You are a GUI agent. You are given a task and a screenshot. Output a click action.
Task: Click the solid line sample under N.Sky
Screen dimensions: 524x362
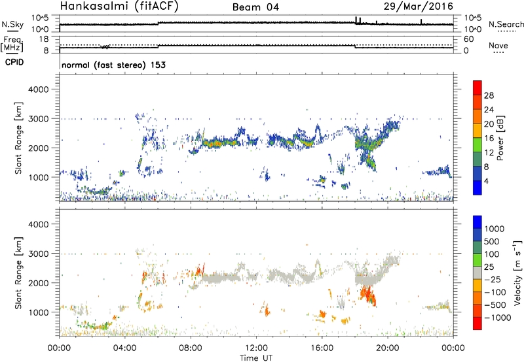pyautogui.click(x=12, y=31)
